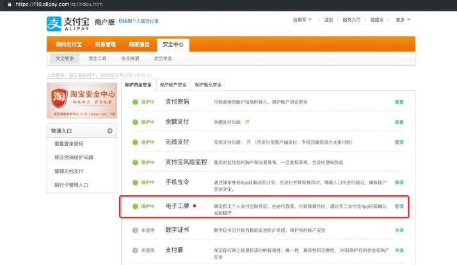Viewport: 457px width, 265px height.
Task: Open the 交易管理 tab
Action: pos(105,44)
